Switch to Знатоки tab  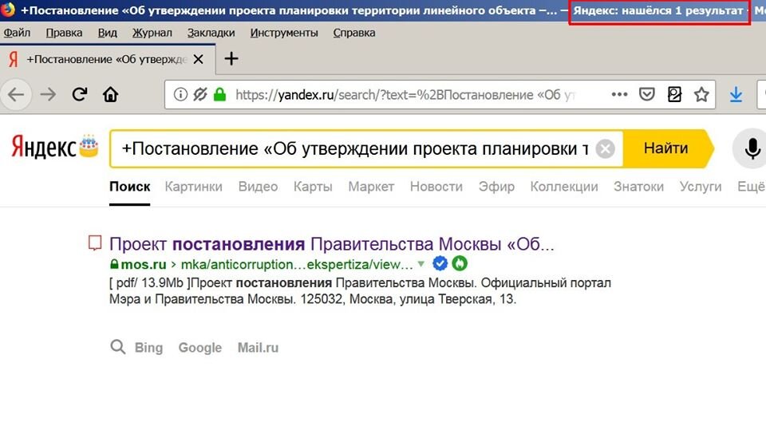tap(638, 187)
